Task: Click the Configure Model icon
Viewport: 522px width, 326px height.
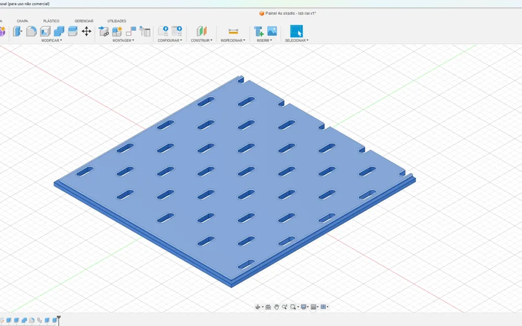Action: click(163, 31)
